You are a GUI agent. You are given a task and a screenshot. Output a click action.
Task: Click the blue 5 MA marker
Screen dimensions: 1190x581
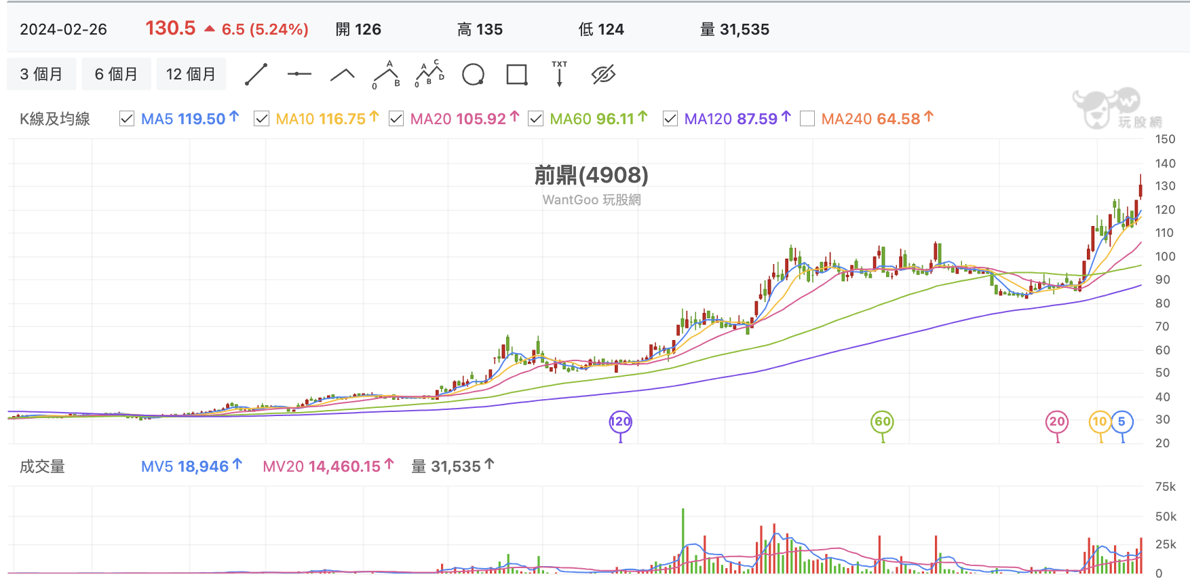1122,421
